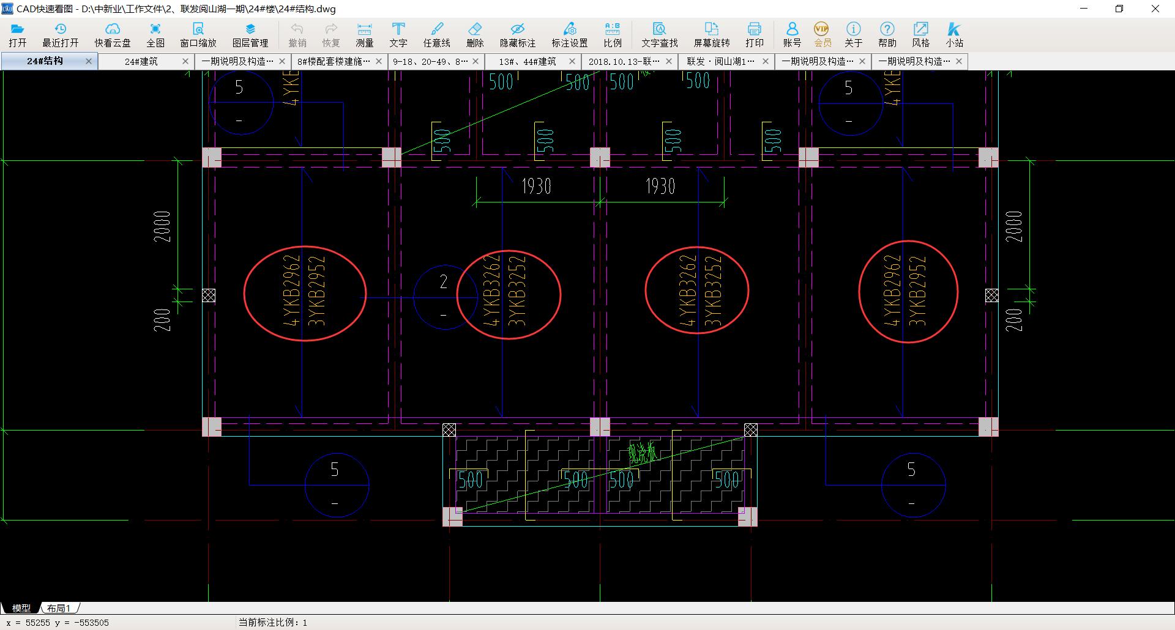
Task: Restore down the application window
Action: pyautogui.click(x=1119, y=9)
